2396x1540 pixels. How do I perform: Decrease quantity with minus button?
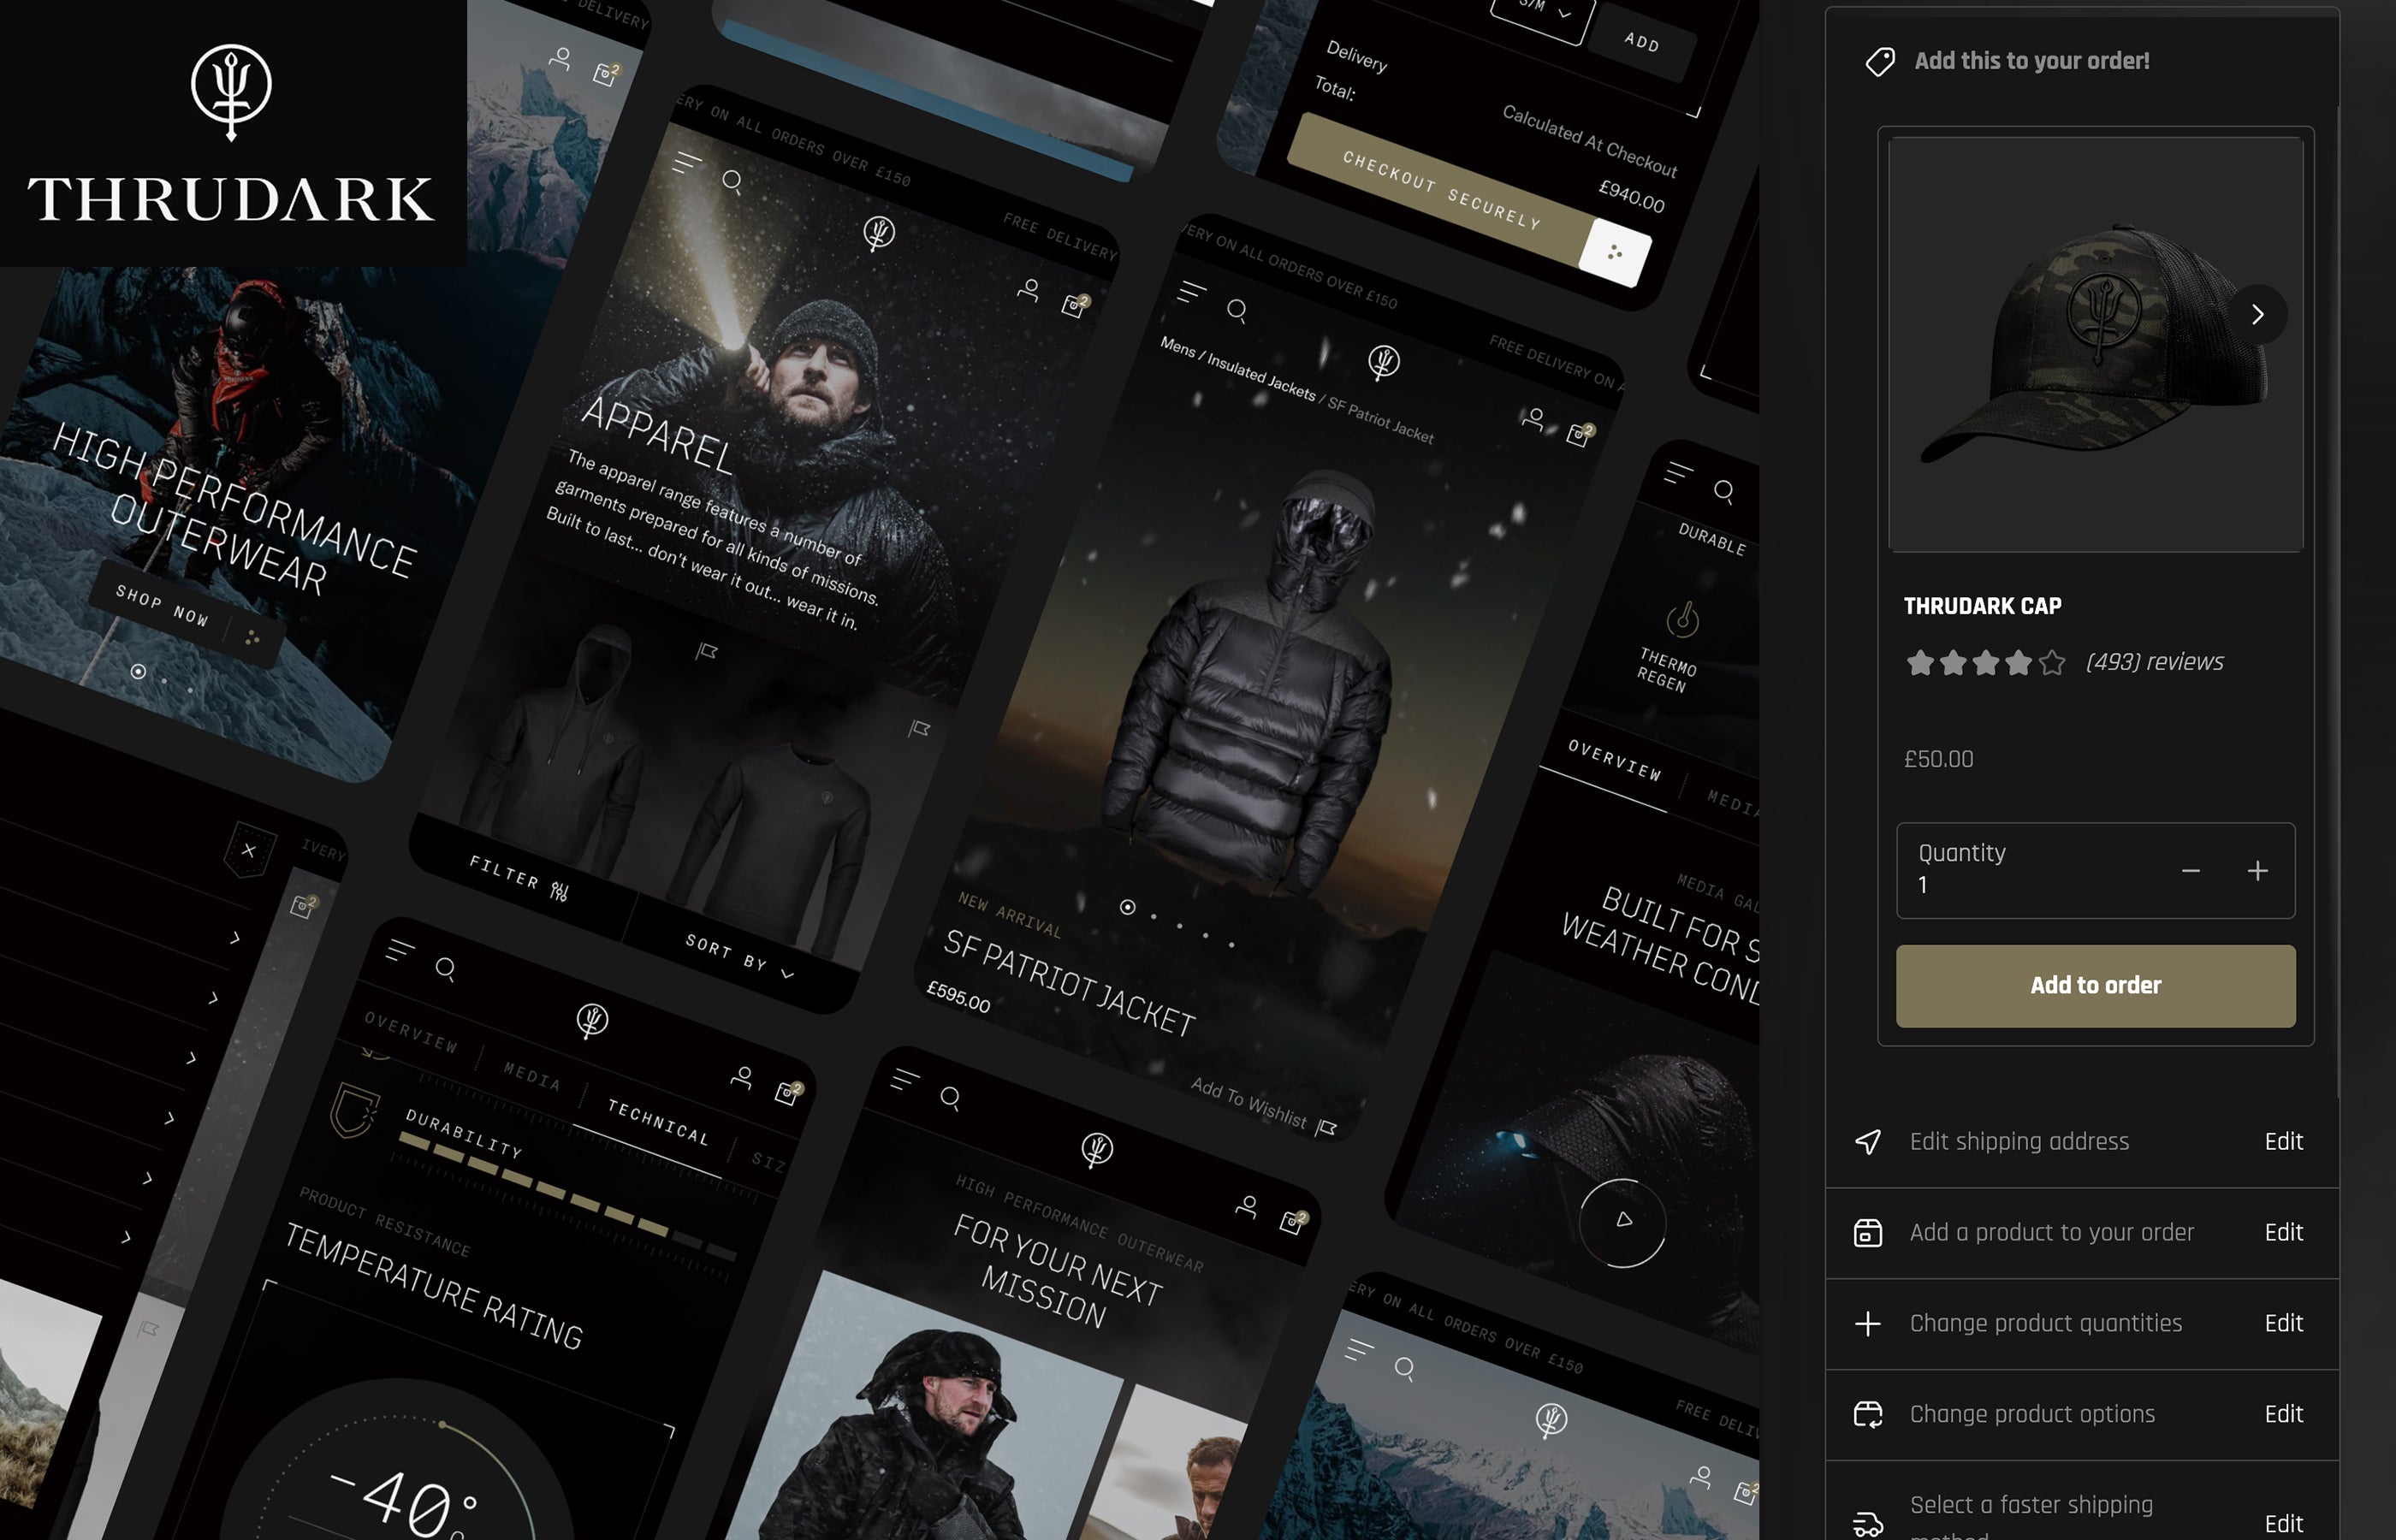click(2190, 871)
